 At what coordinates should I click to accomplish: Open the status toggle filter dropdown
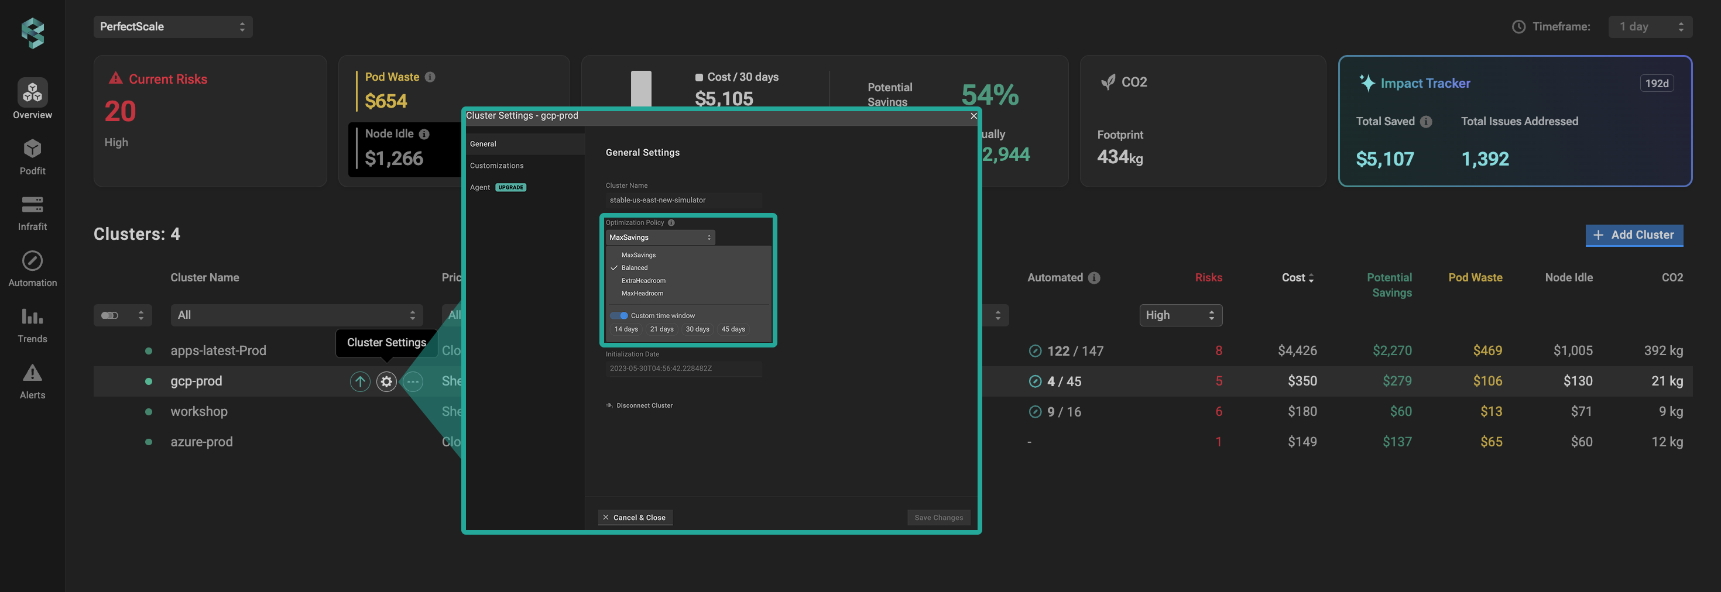point(123,315)
